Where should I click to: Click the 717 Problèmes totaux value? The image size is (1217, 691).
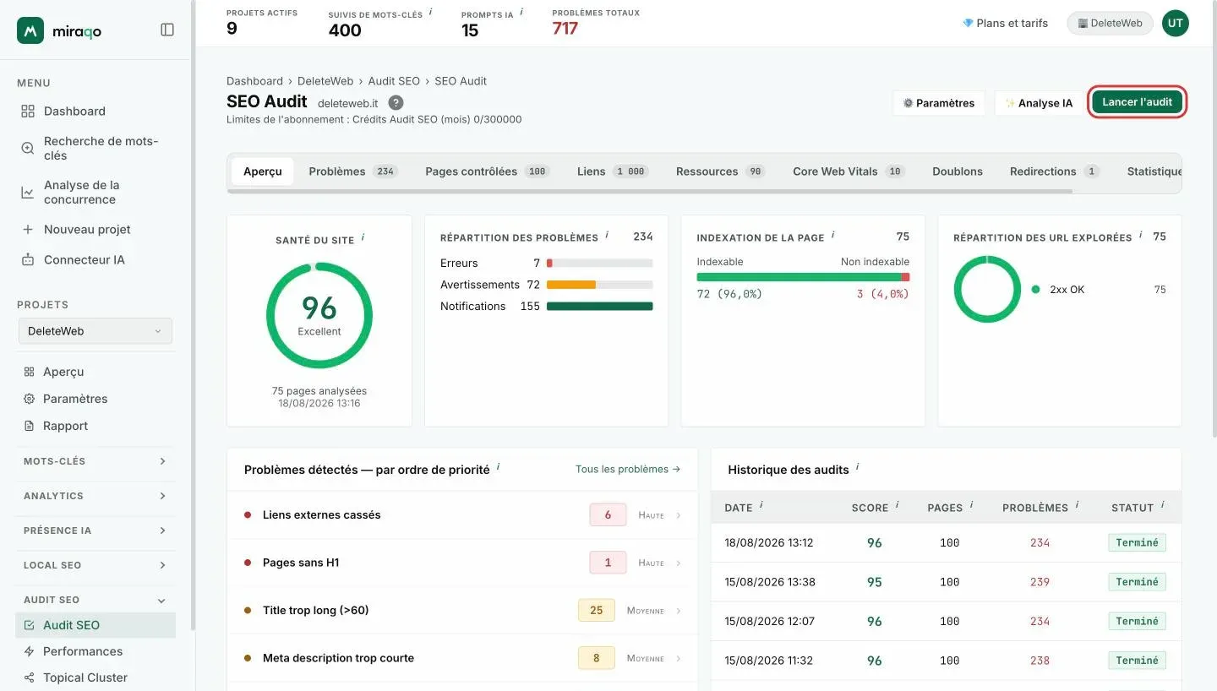click(565, 29)
